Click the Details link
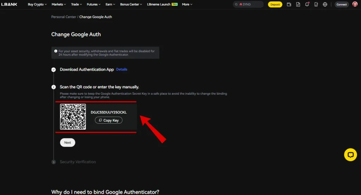The image size is (361, 195). [122, 70]
